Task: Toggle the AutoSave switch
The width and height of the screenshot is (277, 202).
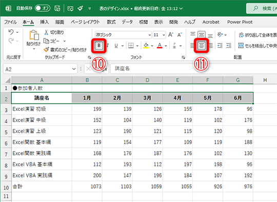Action: 43,8
